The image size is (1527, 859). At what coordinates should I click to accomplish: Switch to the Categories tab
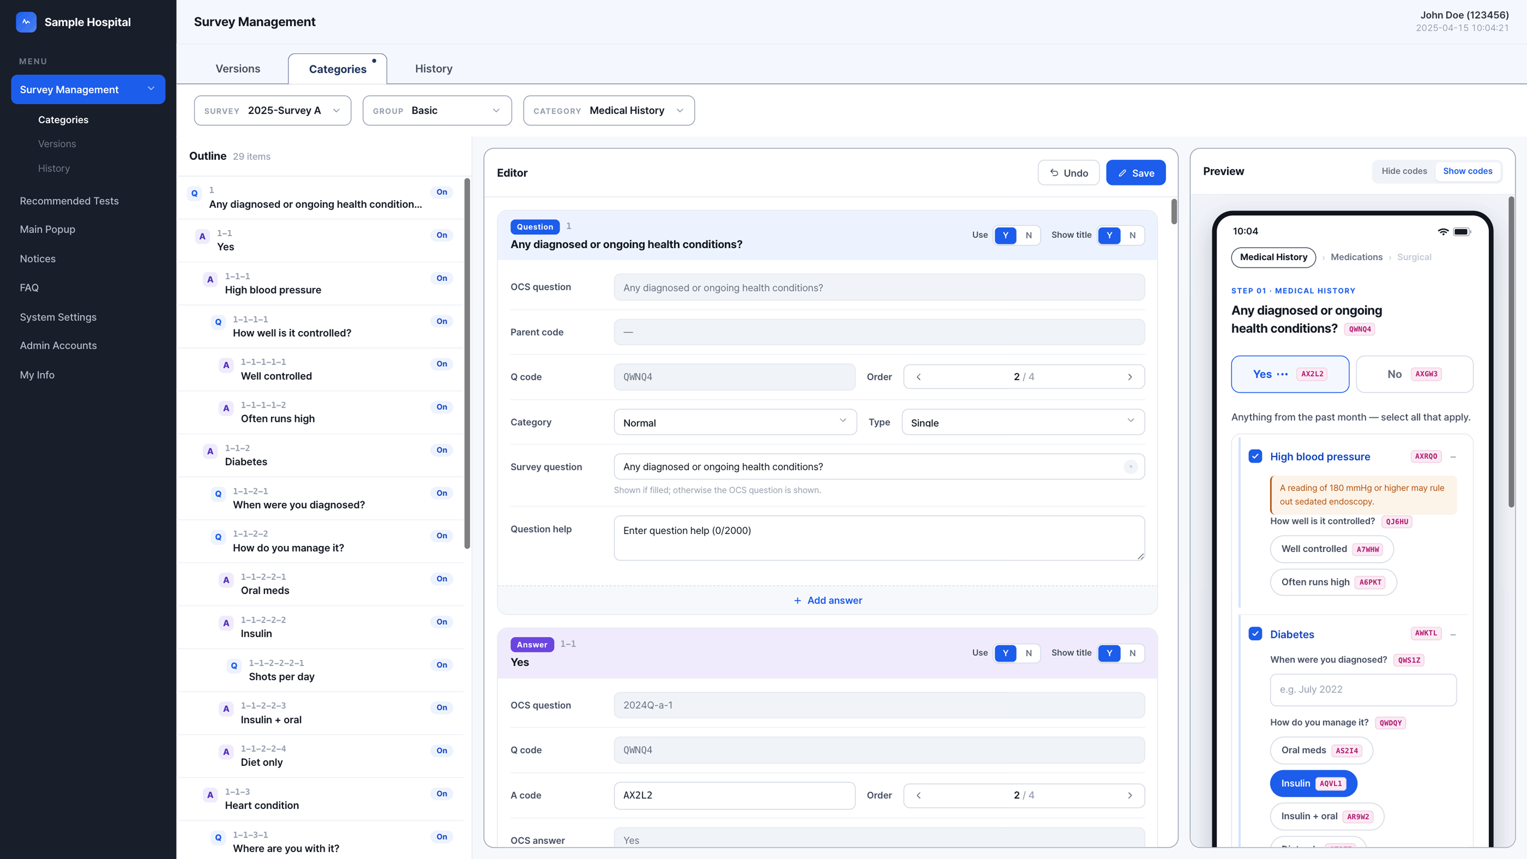coord(337,69)
